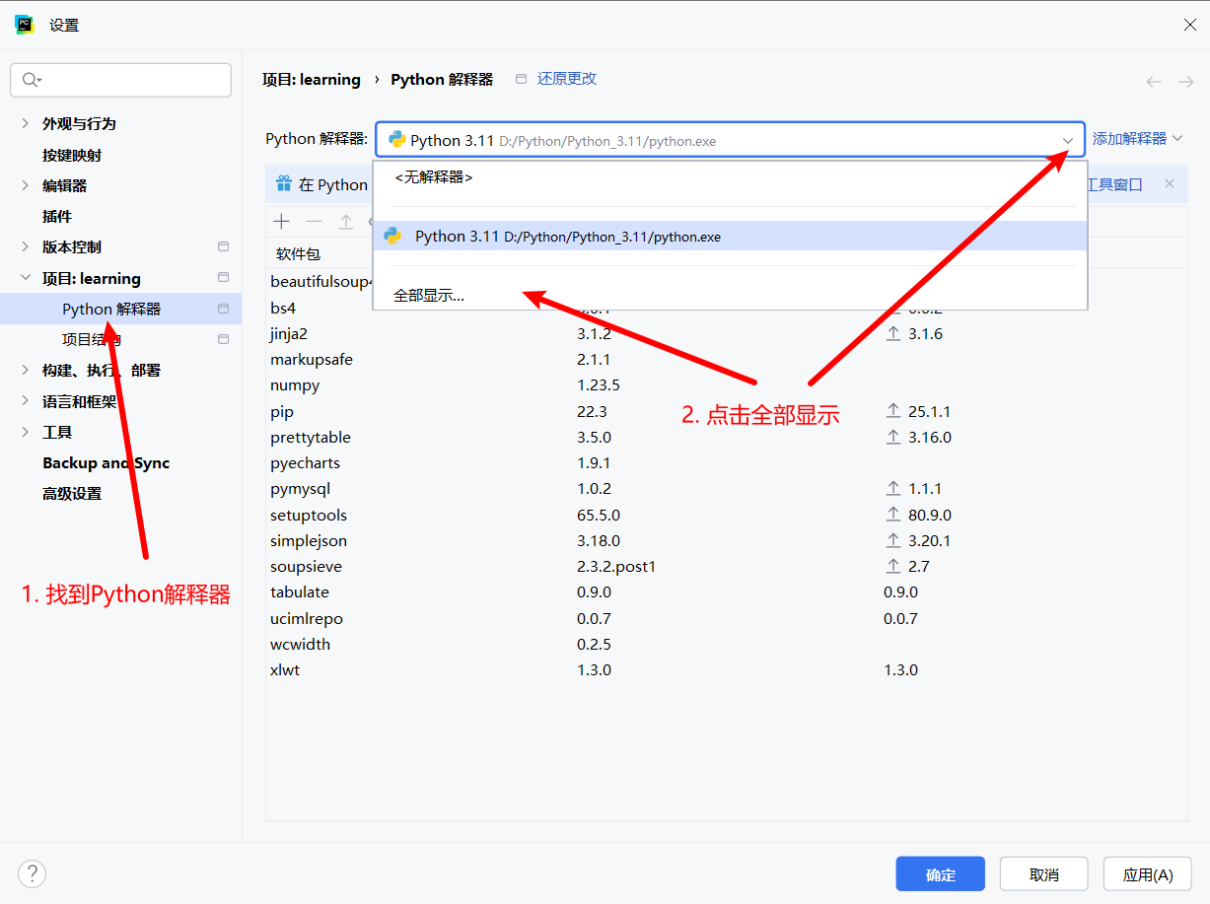The width and height of the screenshot is (1210, 904).
Task: Expand the 外观与行为 tree node
Action: pyautogui.click(x=26, y=123)
